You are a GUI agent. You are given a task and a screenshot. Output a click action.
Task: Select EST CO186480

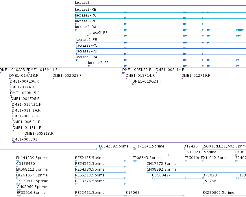25,164
